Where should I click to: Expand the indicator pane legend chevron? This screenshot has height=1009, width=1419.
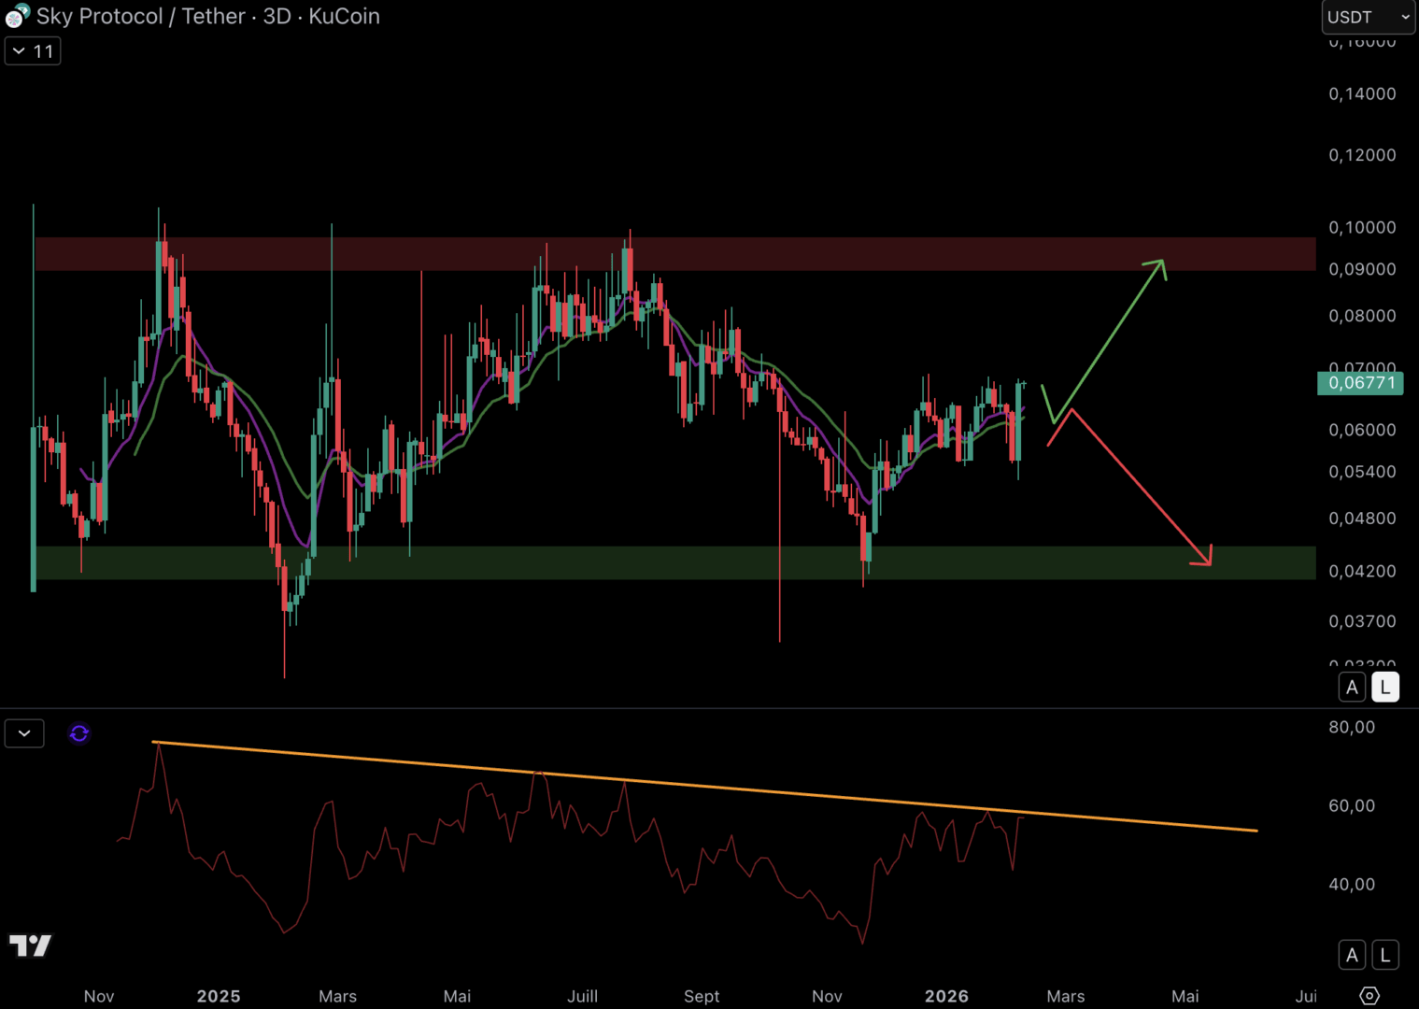(x=24, y=733)
